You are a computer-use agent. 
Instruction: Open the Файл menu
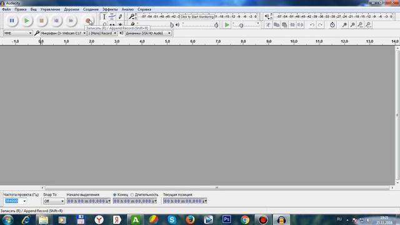[x=6, y=9]
